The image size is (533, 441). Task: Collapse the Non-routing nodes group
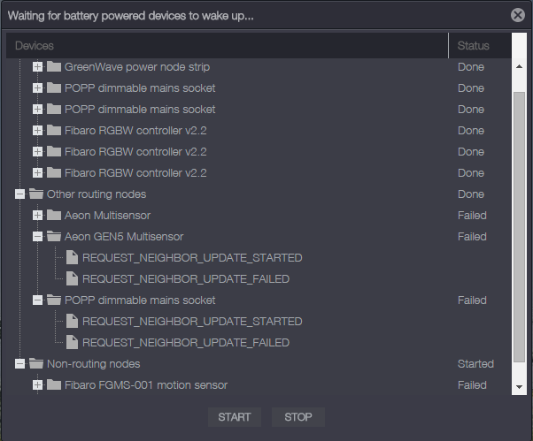coord(19,364)
